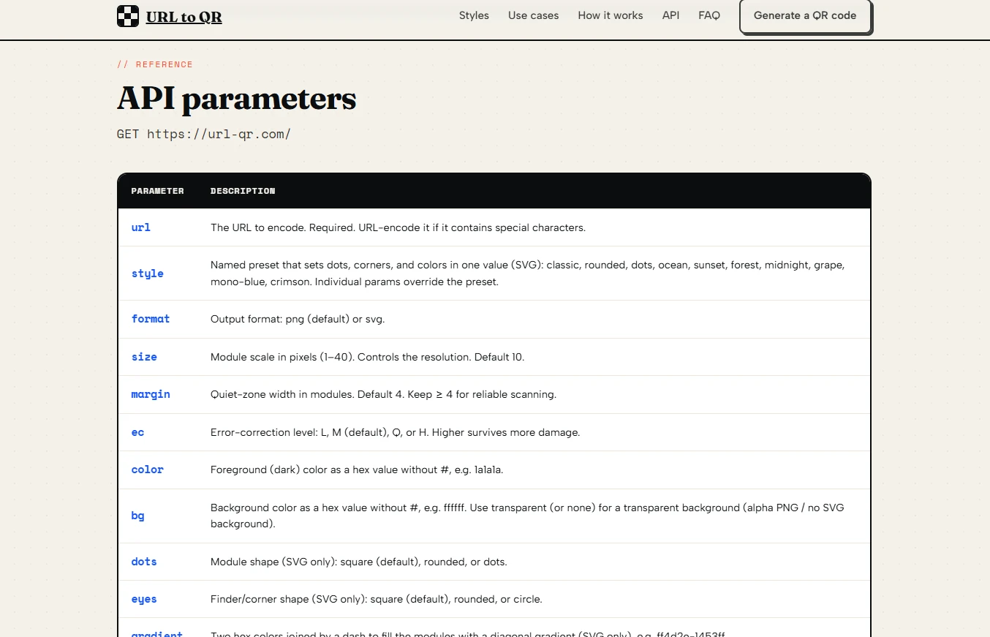Viewport: 990px width, 637px height.
Task: Select the margin parameter name
Action: pyautogui.click(x=151, y=394)
